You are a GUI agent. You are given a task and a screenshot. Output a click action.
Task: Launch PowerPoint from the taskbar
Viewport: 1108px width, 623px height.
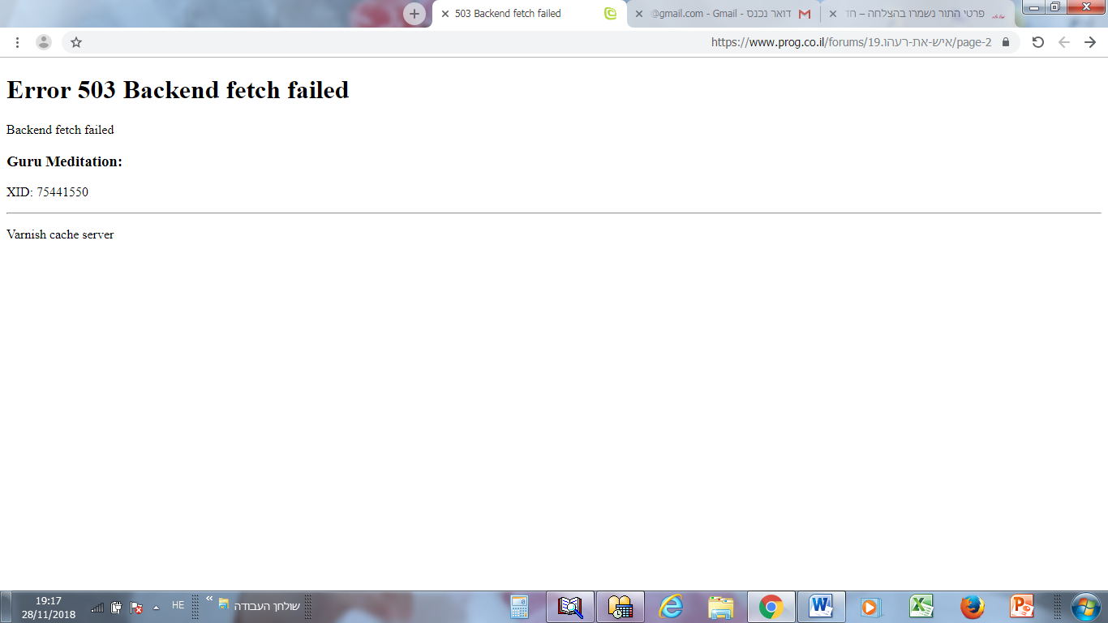[1021, 607]
